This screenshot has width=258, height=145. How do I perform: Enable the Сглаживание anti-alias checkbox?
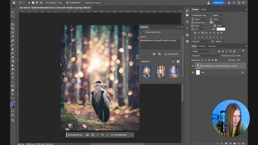tap(67, 3)
